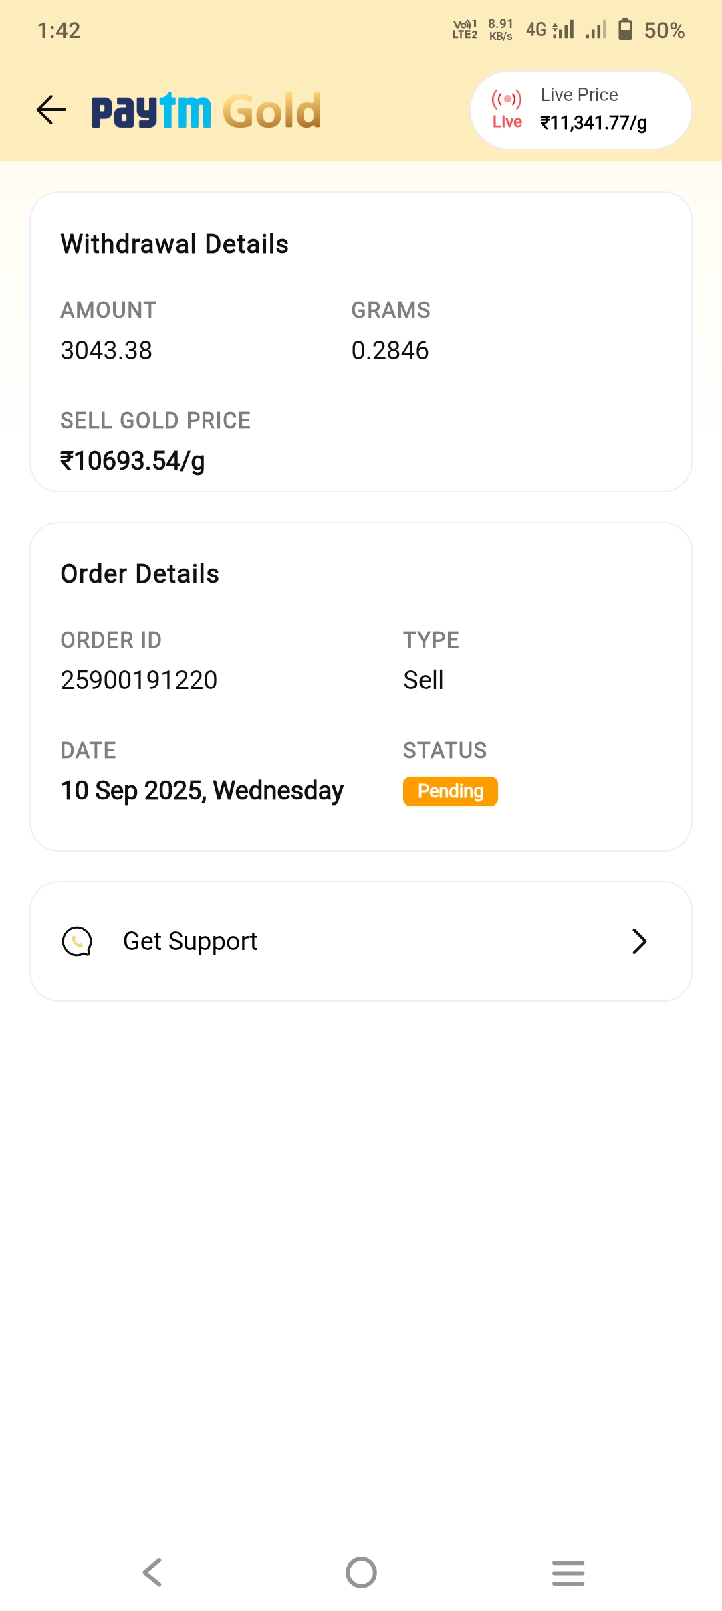The height and width of the screenshot is (1611, 722).
Task: Tap the battery icon in status bar
Action: (x=625, y=30)
